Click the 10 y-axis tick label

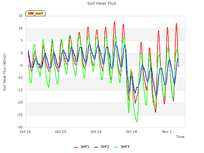[x=20, y=28]
